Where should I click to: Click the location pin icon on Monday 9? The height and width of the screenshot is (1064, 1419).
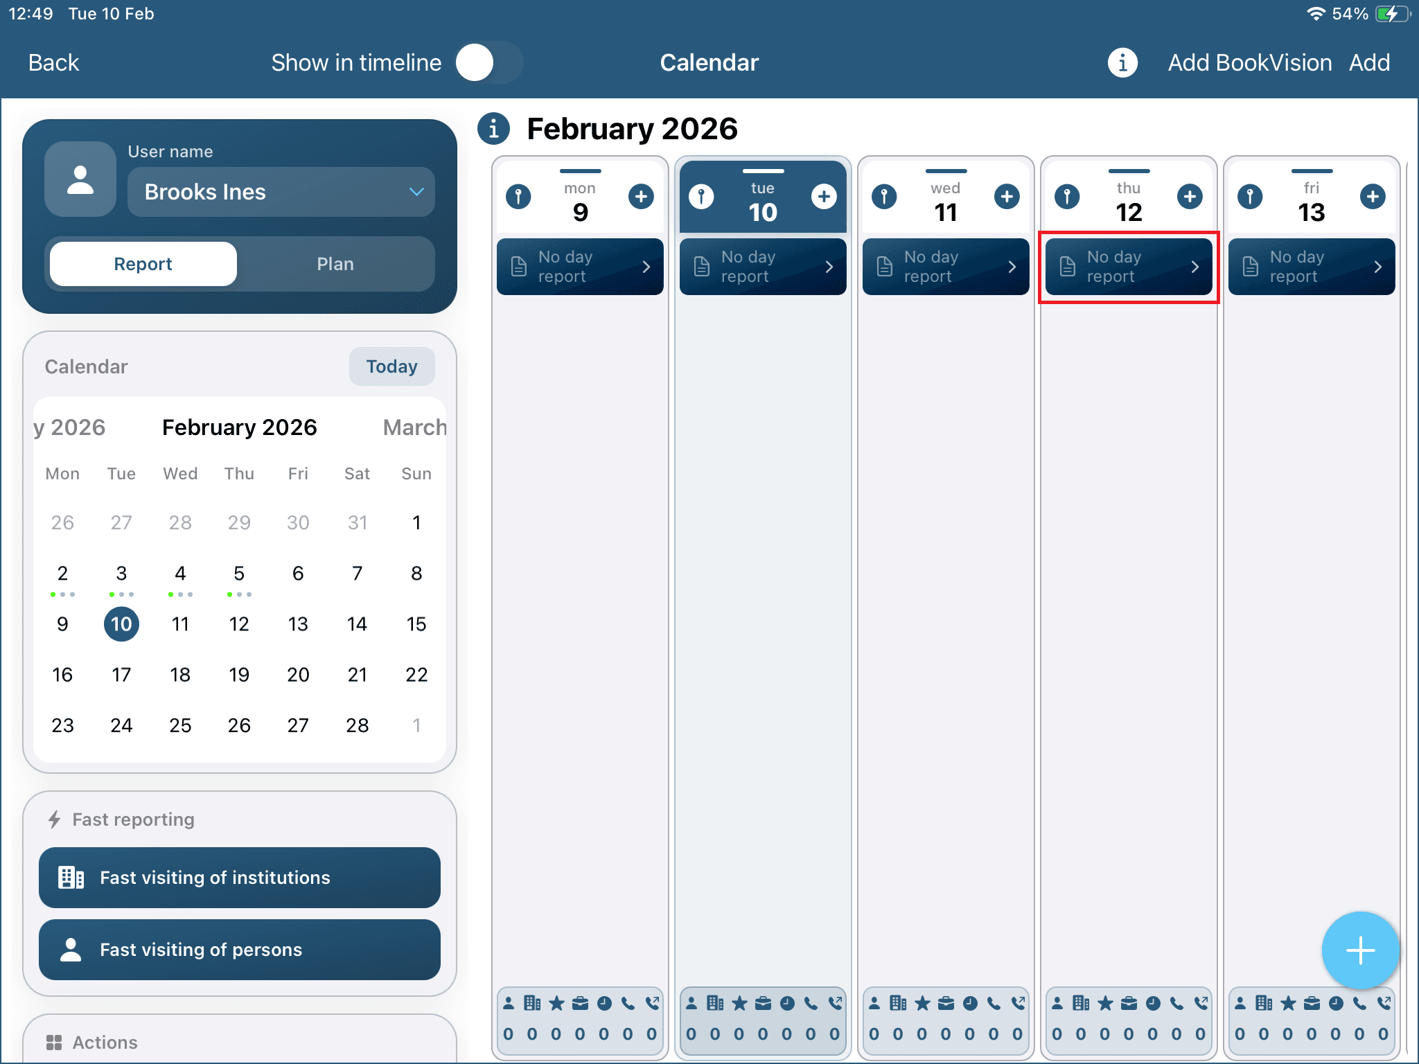click(518, 197)
